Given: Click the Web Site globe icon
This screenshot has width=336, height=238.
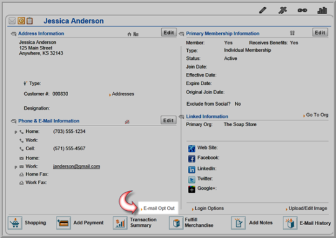Looking at the screenshot, I should 192,148.
